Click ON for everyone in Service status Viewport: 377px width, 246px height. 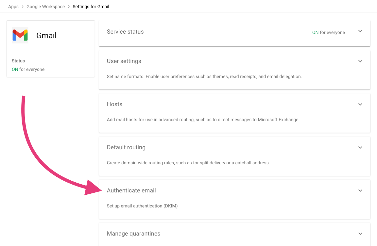[x=328, y=32]
